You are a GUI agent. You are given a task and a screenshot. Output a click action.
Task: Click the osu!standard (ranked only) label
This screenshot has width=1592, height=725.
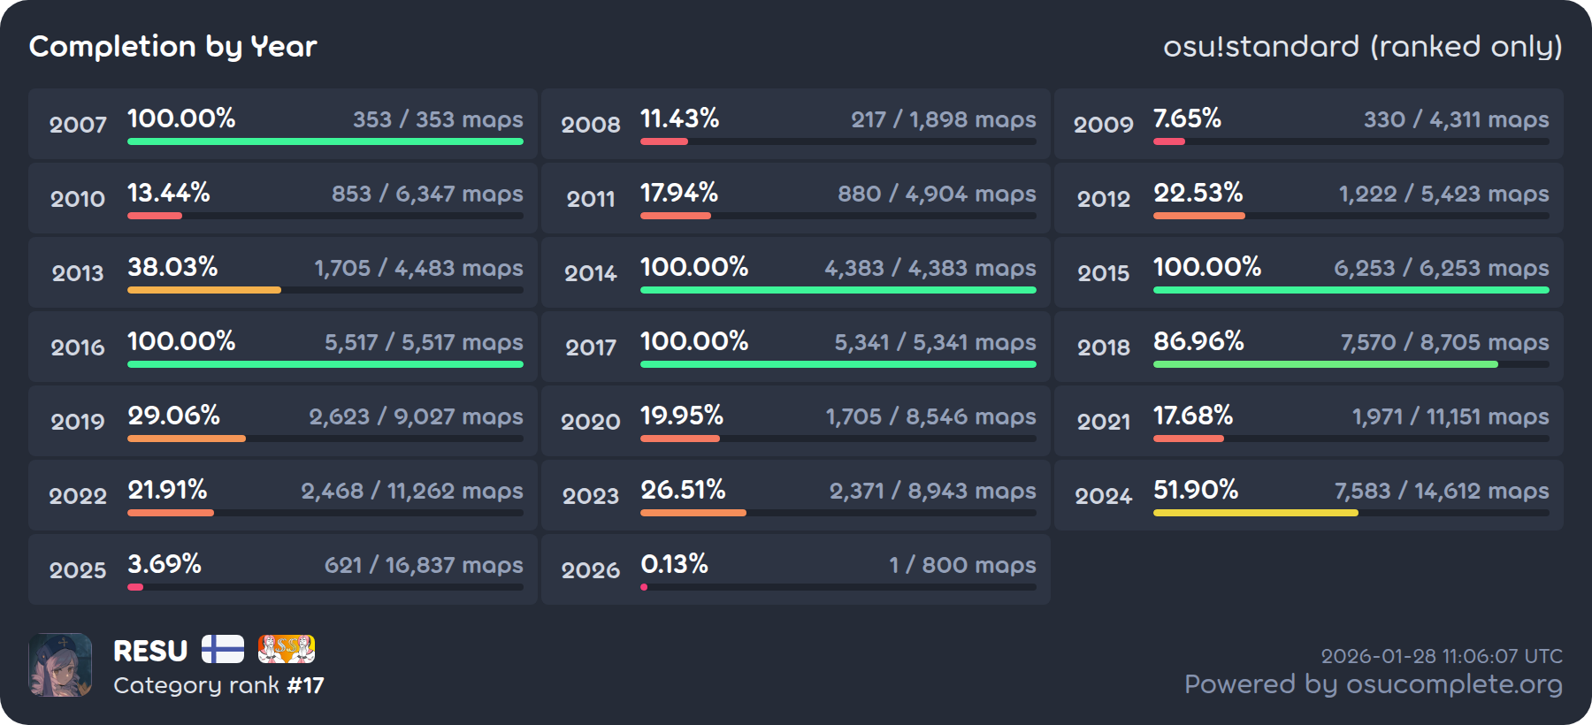point(1362,46)
